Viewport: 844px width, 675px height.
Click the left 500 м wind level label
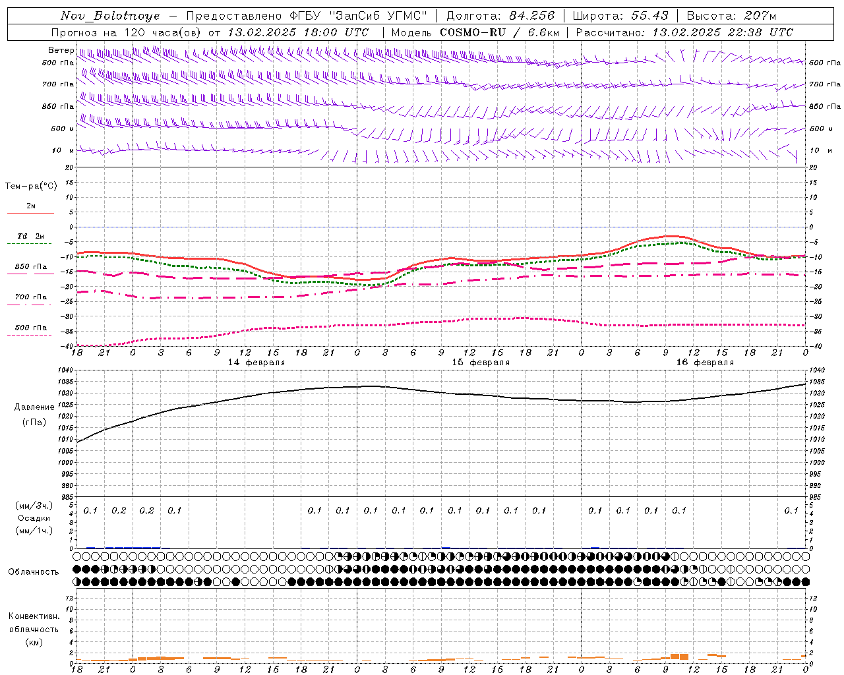point(62,129)
